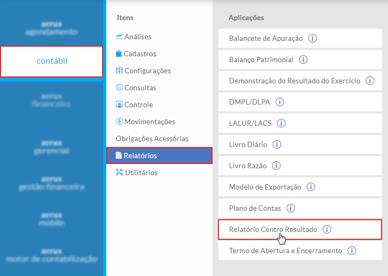Open the Cadastros menu item

[x=140, y=54]
